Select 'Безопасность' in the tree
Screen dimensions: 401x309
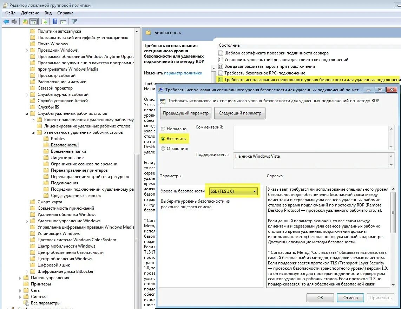pos(64,145)
